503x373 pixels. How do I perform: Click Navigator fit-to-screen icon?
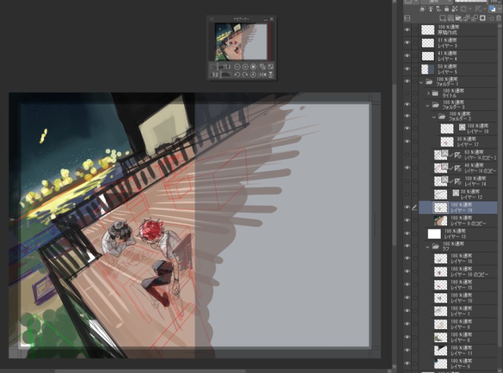point(262,67)
